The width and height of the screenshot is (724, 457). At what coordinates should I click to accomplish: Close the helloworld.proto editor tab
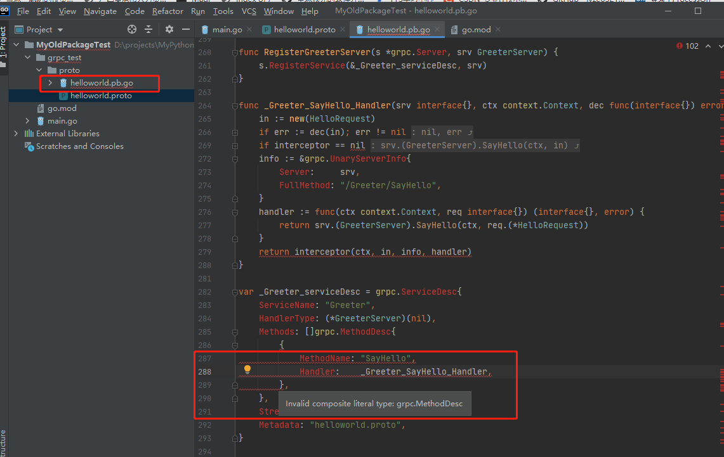click(x=343, y=30)
